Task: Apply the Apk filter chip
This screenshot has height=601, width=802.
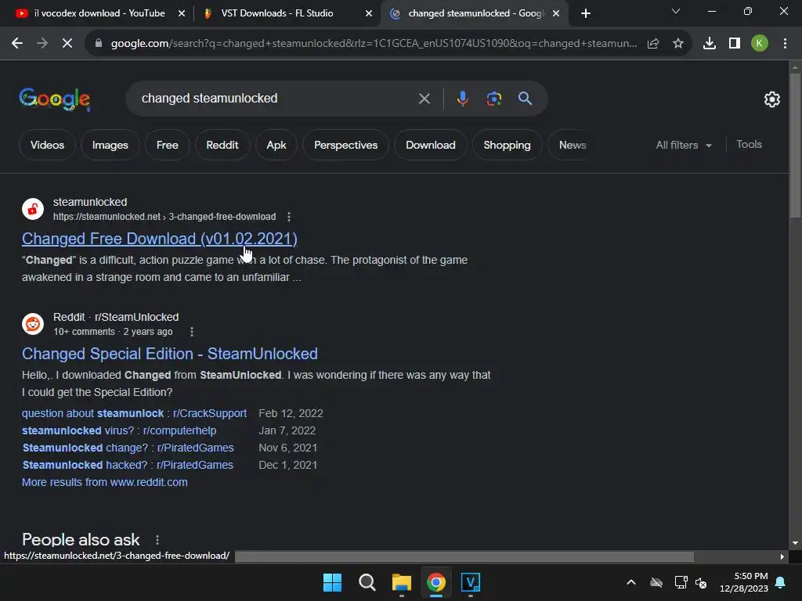Action: (276, 145)
